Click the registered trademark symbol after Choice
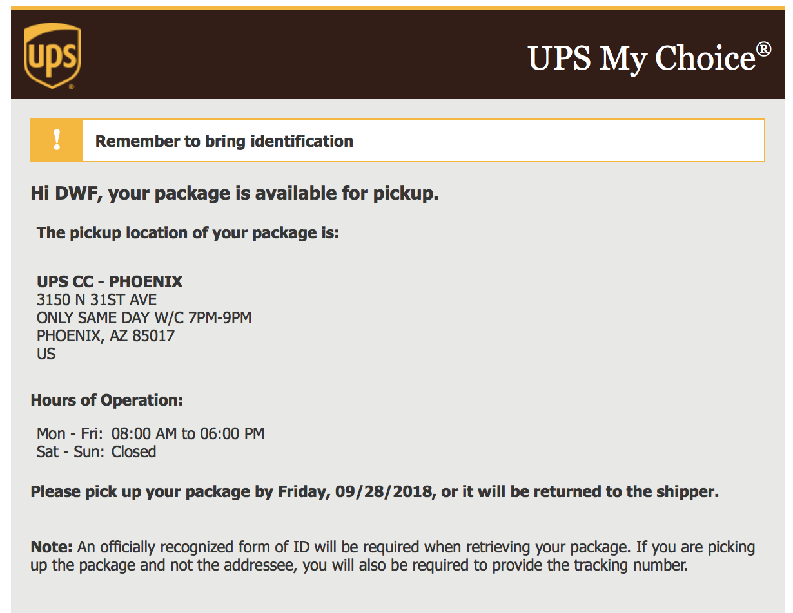The height and width of the screenshot is (613, 793). pyautogui.click(x=763, y=48)
